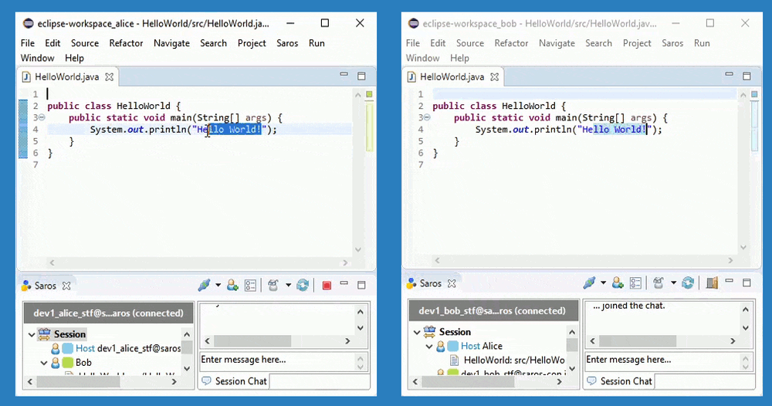Viewport: 772px width, 406px height.
Task: Open Project menu in Bob's window
Action: 637,43
